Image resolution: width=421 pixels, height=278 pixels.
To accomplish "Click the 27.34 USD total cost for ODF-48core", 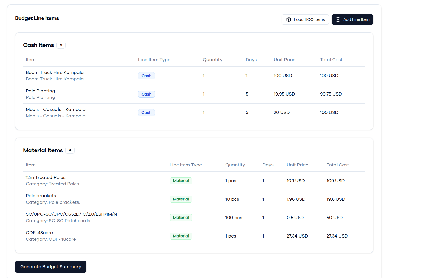I will click(337, 236).
